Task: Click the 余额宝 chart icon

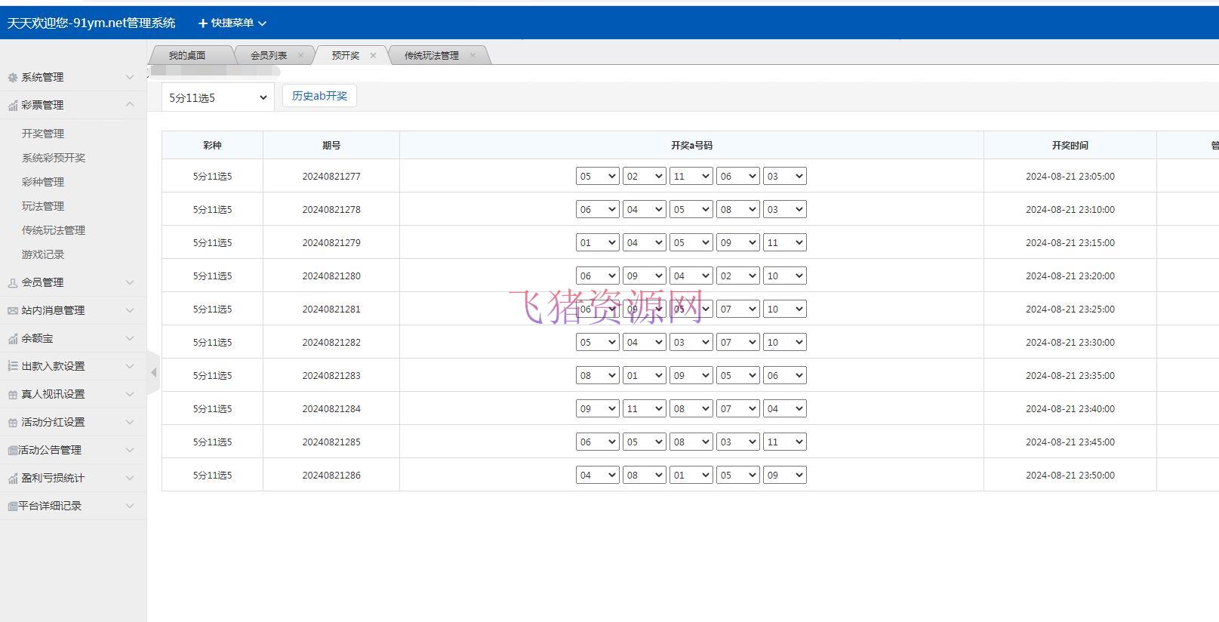Action: pos(13,339)
